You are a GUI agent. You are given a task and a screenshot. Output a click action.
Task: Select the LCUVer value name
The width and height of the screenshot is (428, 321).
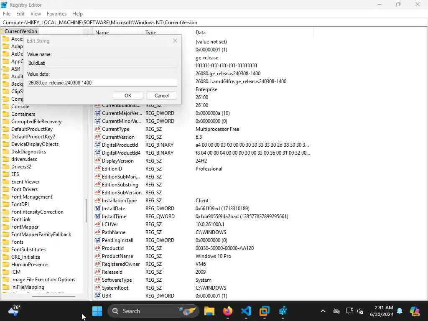coord(110,224)
